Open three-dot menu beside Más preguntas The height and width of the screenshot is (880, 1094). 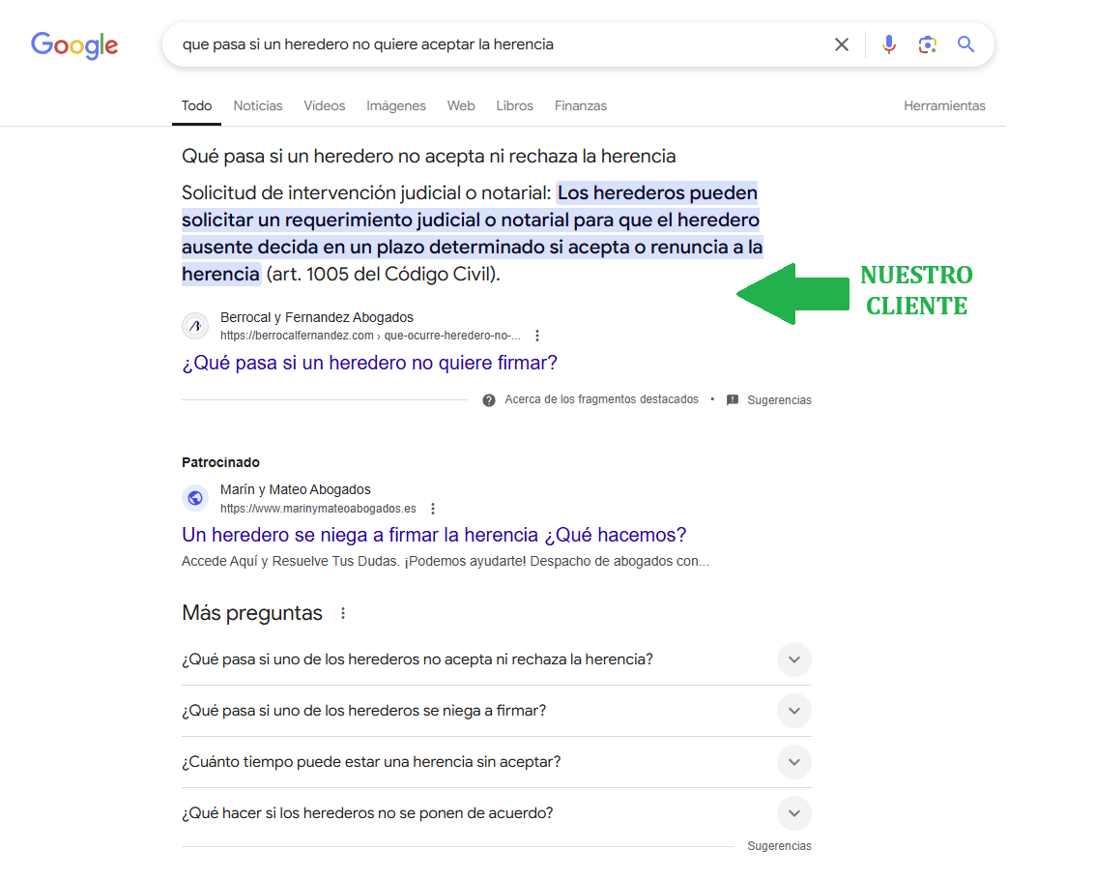pyautogui.click(x=342, y=613)
